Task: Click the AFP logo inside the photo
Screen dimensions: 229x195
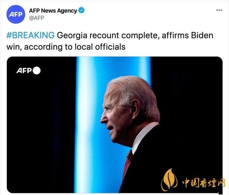Action: coord(24,70)
